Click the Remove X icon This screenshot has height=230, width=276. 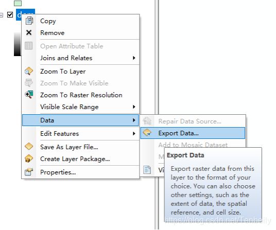tap(29, 33)
